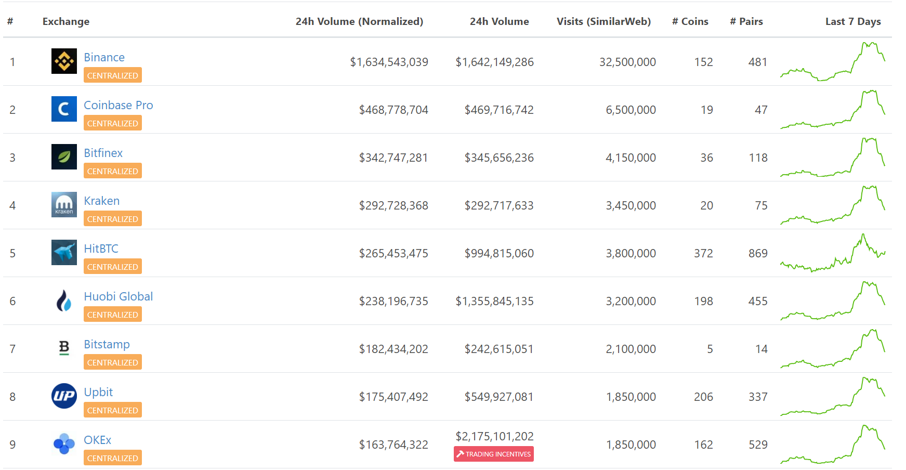
Task: Click the HitBTC logo icon
Action: click(64, 253)
